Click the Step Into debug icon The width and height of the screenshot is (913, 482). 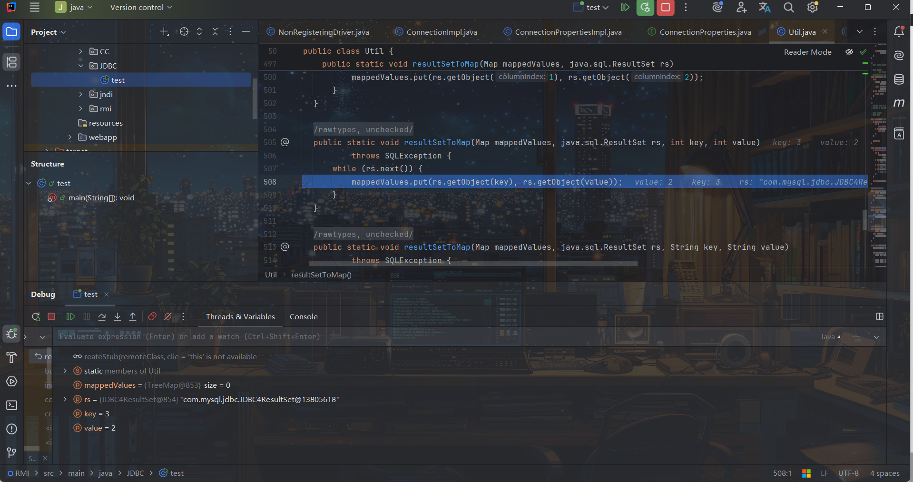118,317
